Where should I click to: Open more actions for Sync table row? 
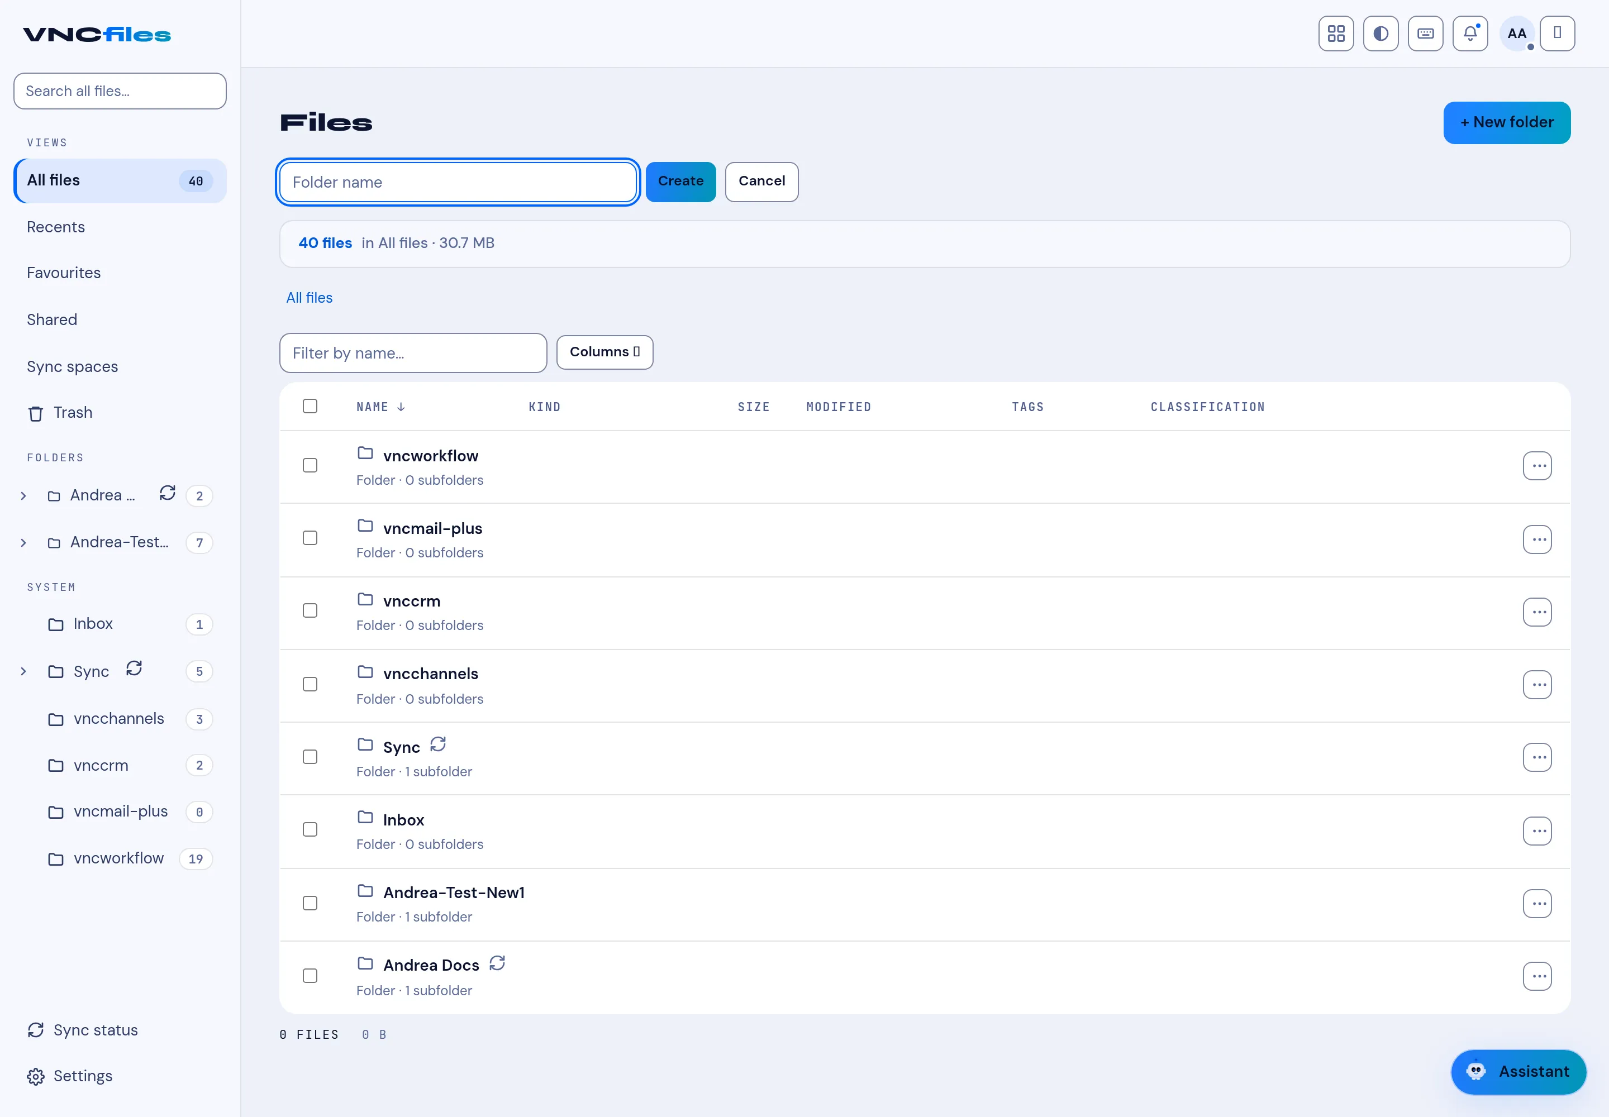point(1537,758)
